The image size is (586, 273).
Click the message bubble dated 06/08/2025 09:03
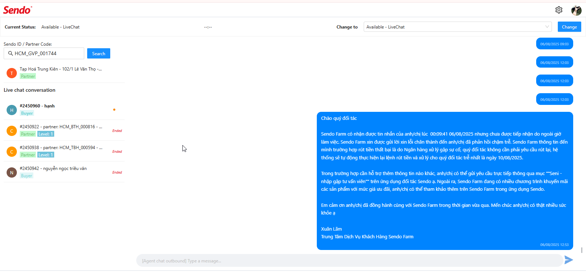tap(555, 44)
